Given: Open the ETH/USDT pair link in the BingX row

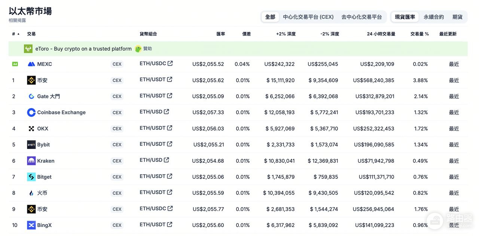Looking at the screenshot, I should tap(152, 224).
